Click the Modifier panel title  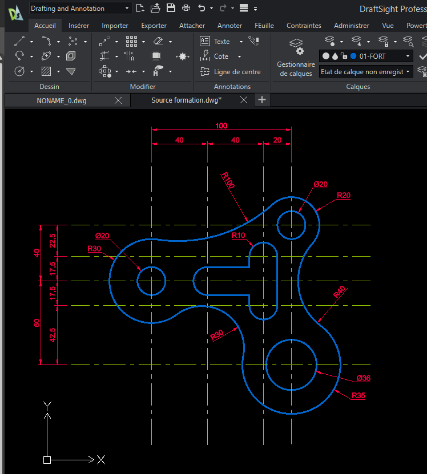click(143, 87)
